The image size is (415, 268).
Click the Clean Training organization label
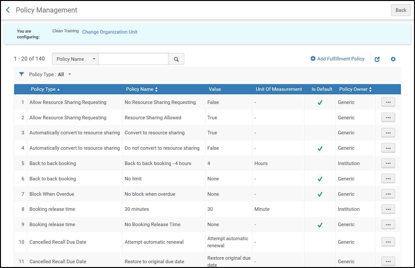point(65,31)
